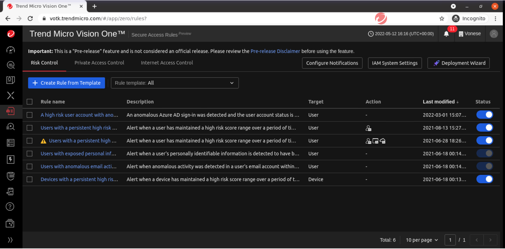Open the Pre-release Disclaimer link
This screenshot has width=505, height=249.
point(275,51)
